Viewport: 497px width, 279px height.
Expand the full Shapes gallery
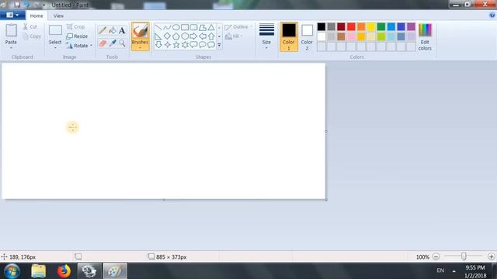219,45
